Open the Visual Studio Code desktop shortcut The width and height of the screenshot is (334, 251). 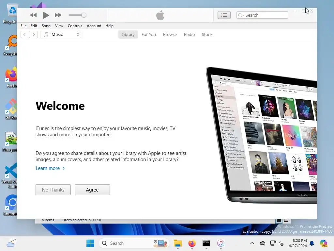pyautogui.click(x=9, y=176)
